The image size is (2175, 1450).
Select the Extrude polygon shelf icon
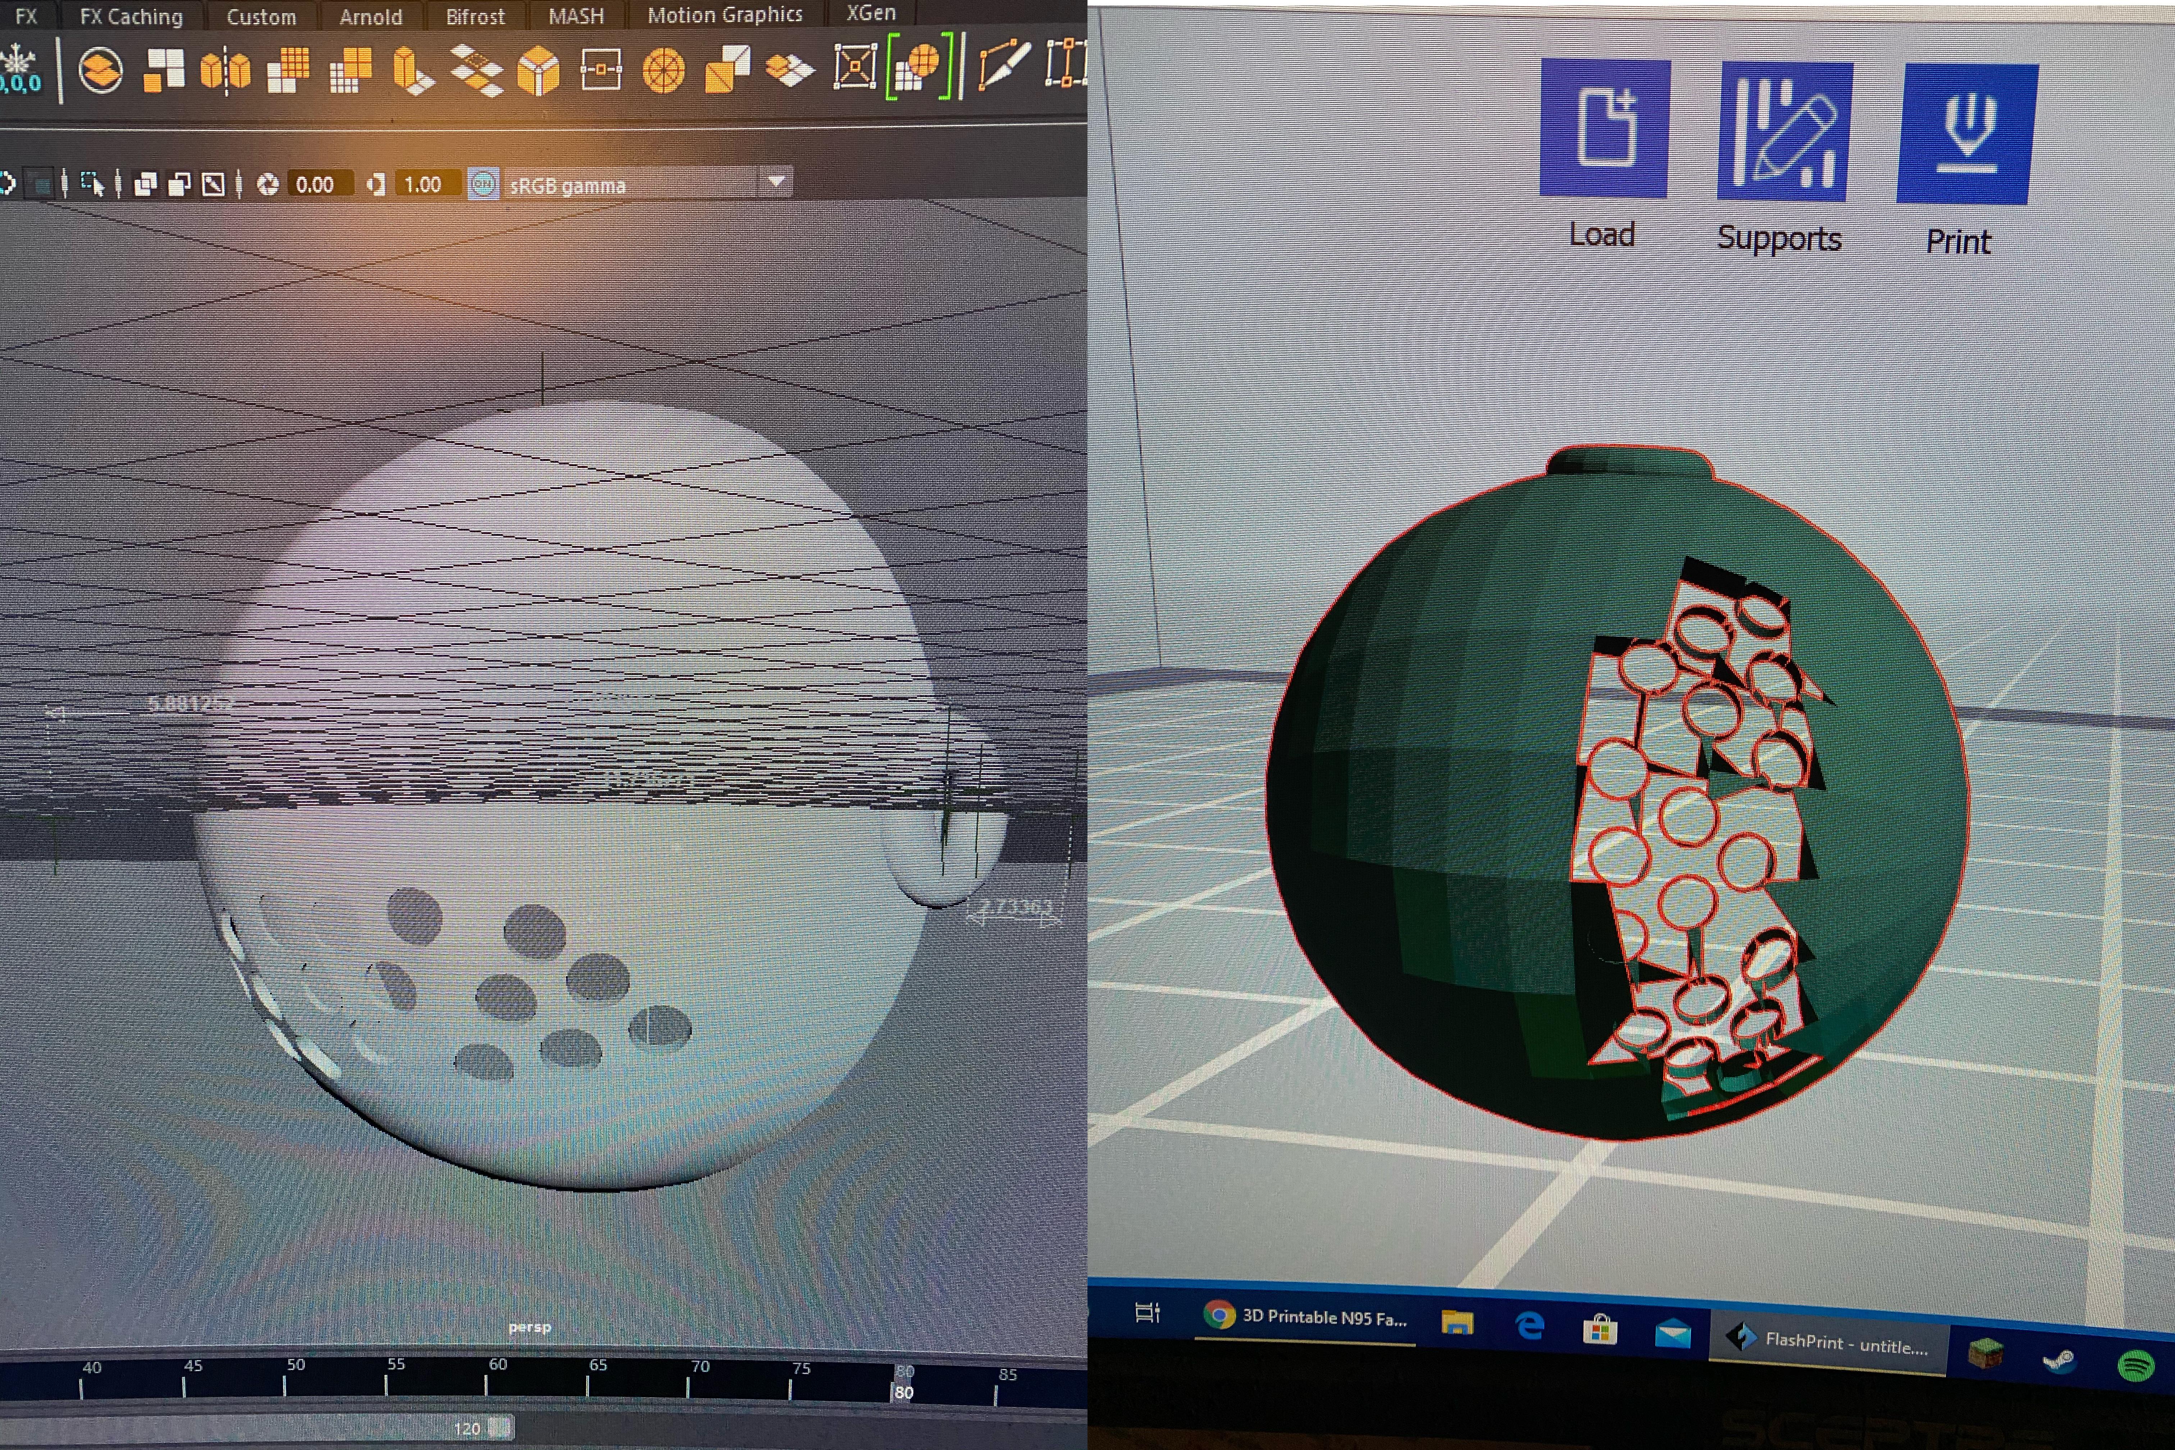[412, 71]
